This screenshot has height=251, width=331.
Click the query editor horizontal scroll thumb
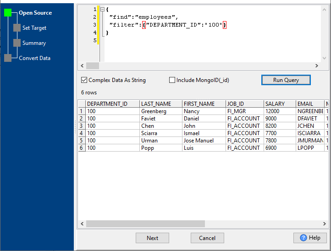tap(93, 66)
